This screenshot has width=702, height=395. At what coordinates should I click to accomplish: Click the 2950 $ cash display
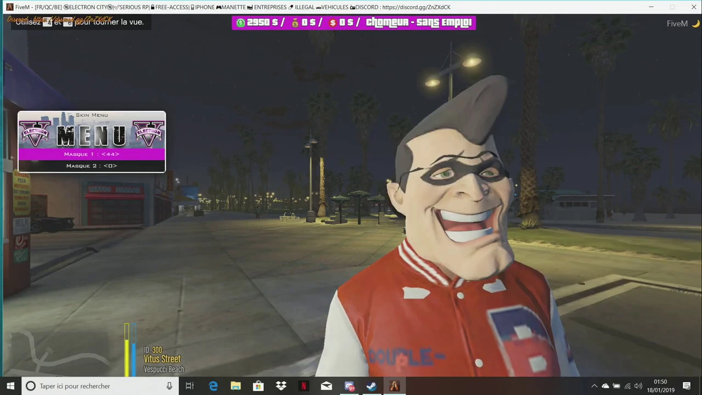[x=262, y=22]
